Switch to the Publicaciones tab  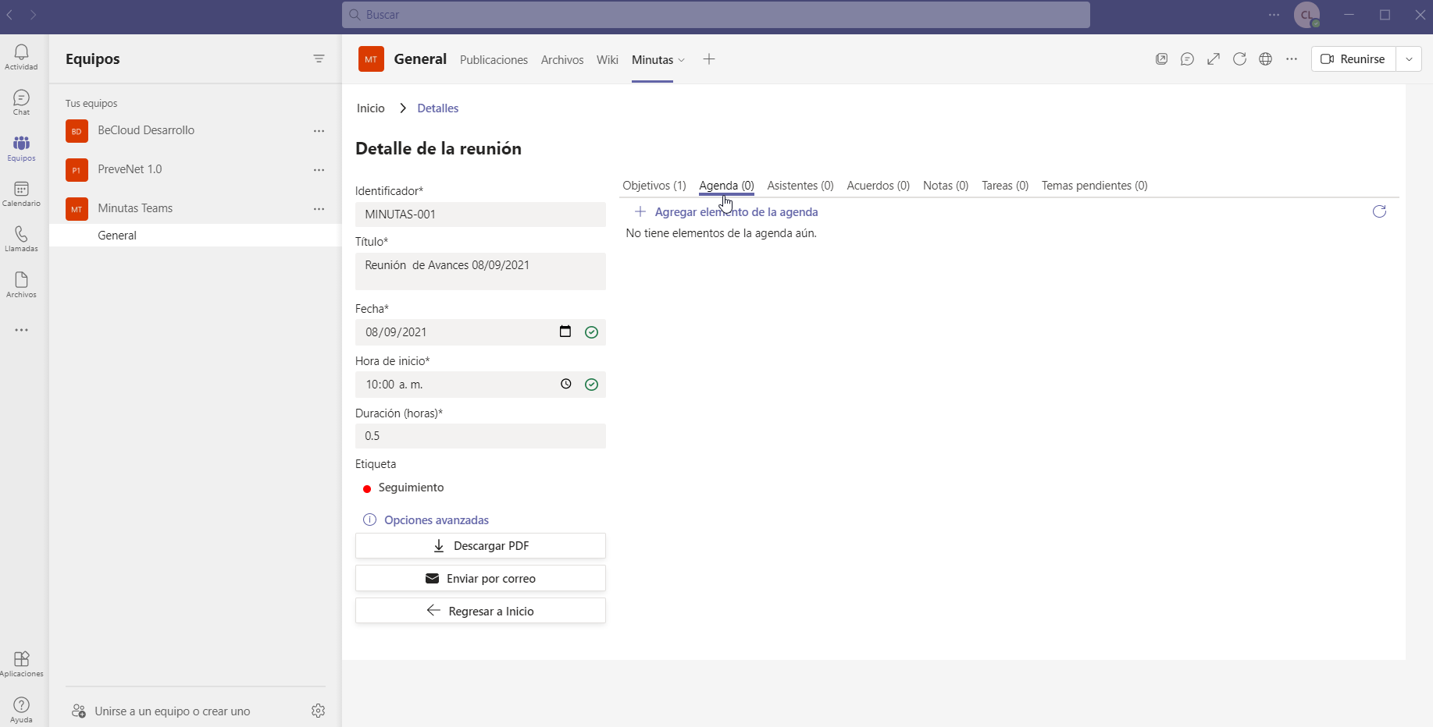tap(494, 60)
